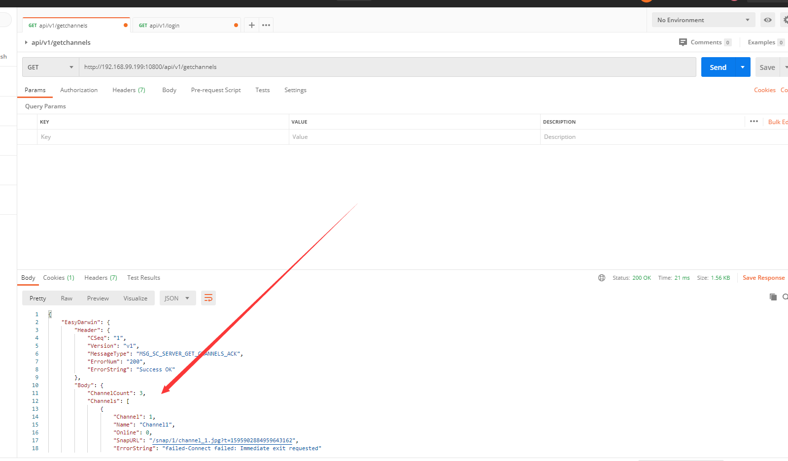Open the No Environment dropdown
788x461 pixels.
pyautogui.click(x=703, y=20)
